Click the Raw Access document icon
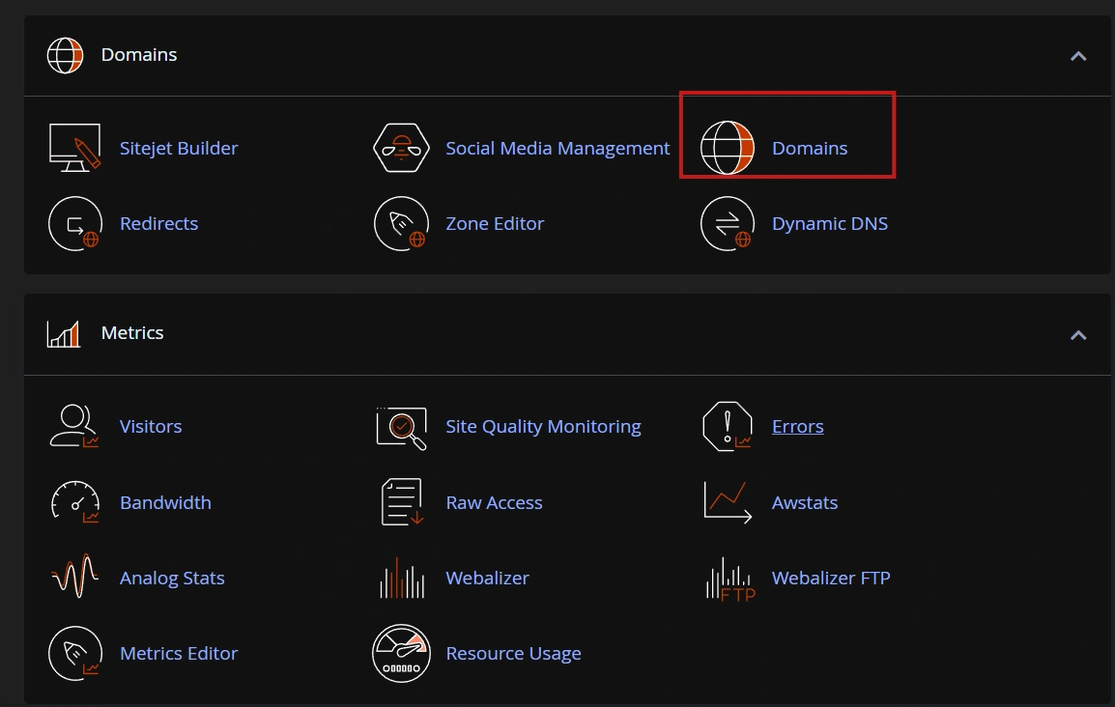This screenshot has height=707, width=1115. pos(402,502)
